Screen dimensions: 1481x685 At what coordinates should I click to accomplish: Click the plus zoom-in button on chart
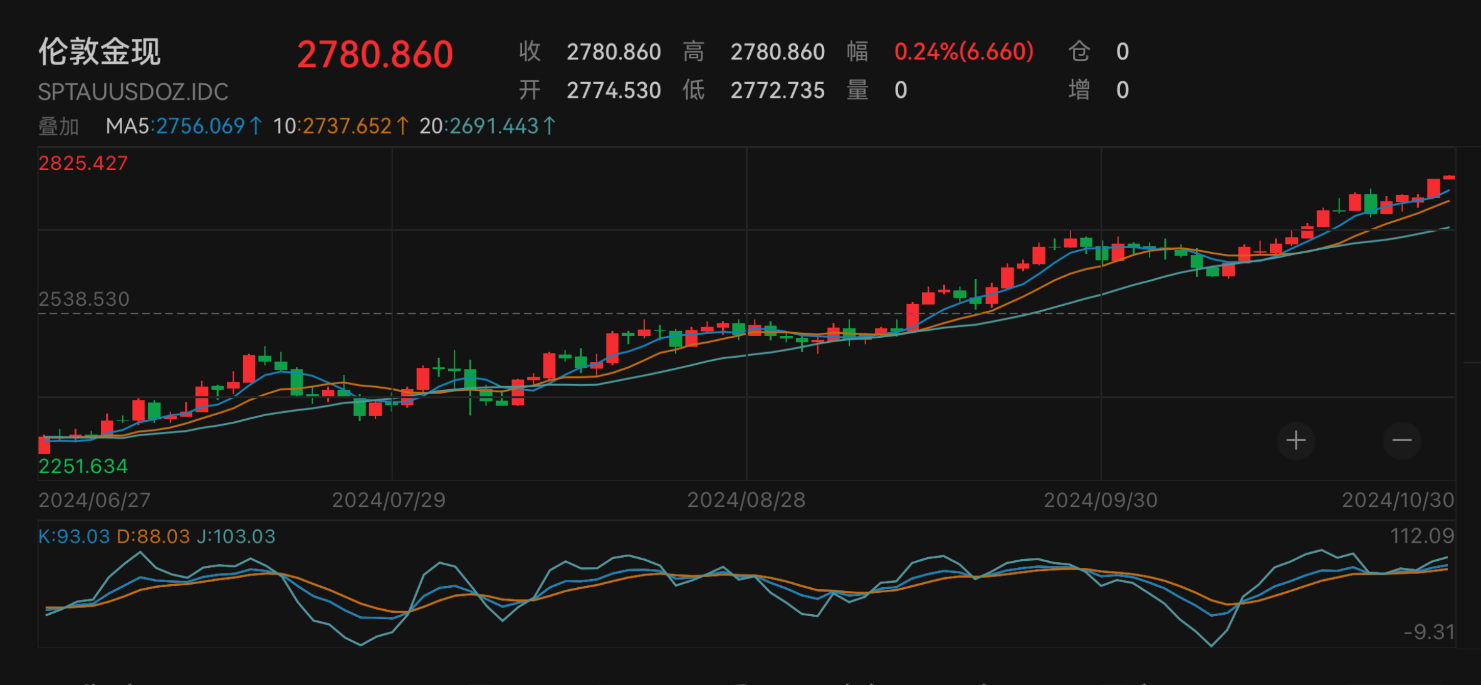click(x=1295, y=441)
